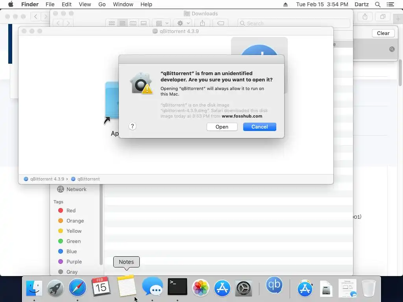Select the Yellow tag in the sidebar
Viewport: 403px width, 302px height.
point(70,231)
